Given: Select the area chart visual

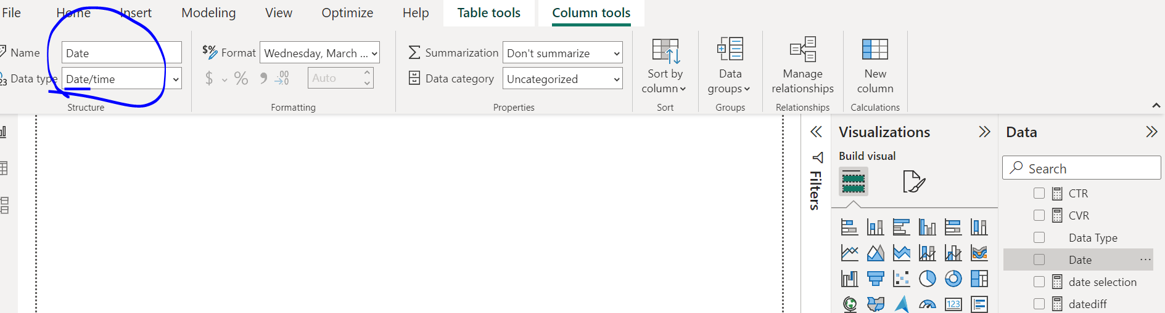Looking at the screenshot, I should point(875,253).
